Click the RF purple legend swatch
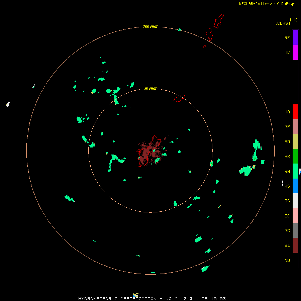This screenshot has width=301, height=301. 295,37
